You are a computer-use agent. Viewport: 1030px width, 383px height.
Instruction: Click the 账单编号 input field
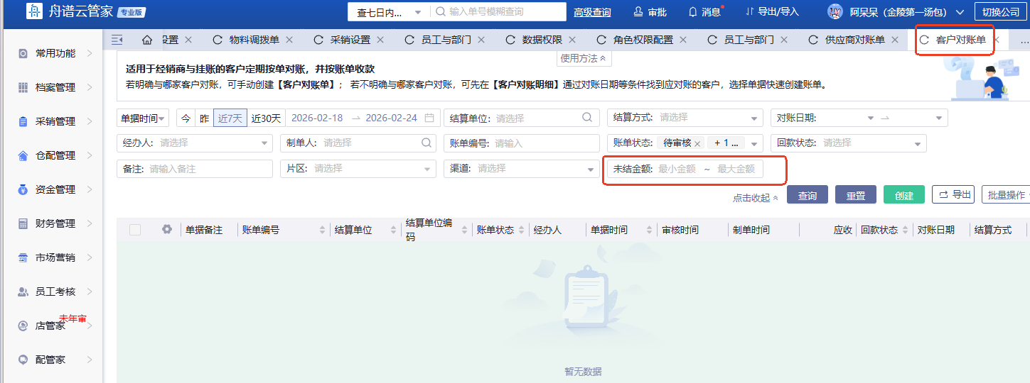(x=544, y=143)
